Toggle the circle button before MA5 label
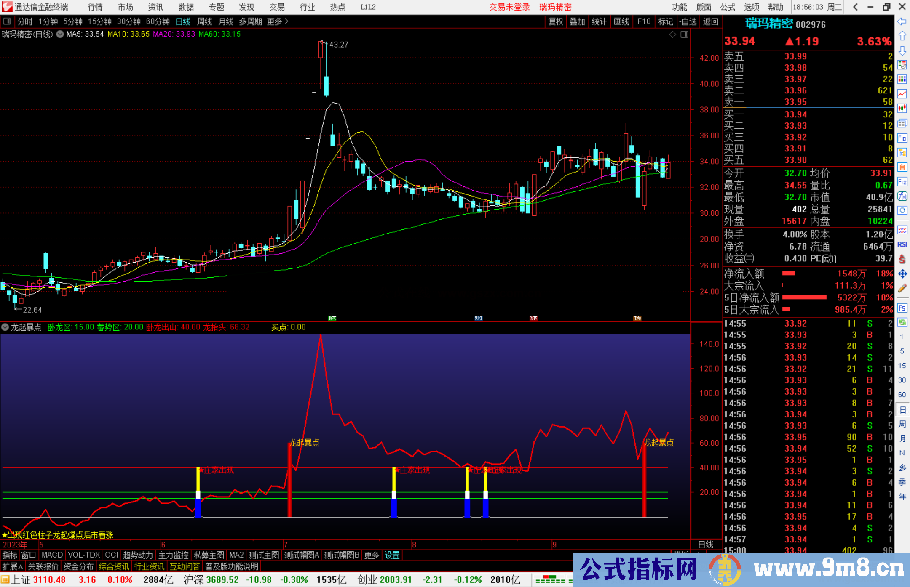Viewport: 910px width, 587px height. pos(60,34)
